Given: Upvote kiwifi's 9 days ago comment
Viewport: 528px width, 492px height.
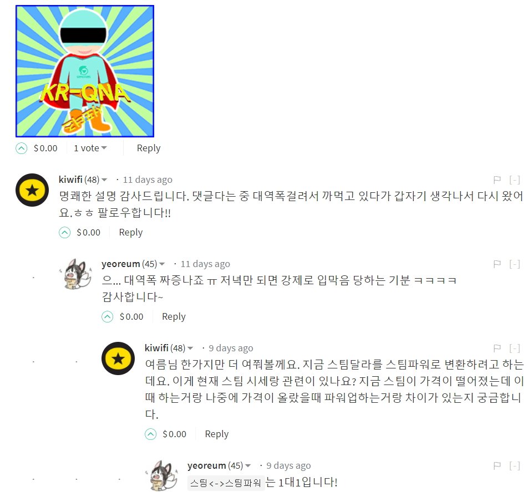Looking at the screenshot, I should (x=150, y=434).
